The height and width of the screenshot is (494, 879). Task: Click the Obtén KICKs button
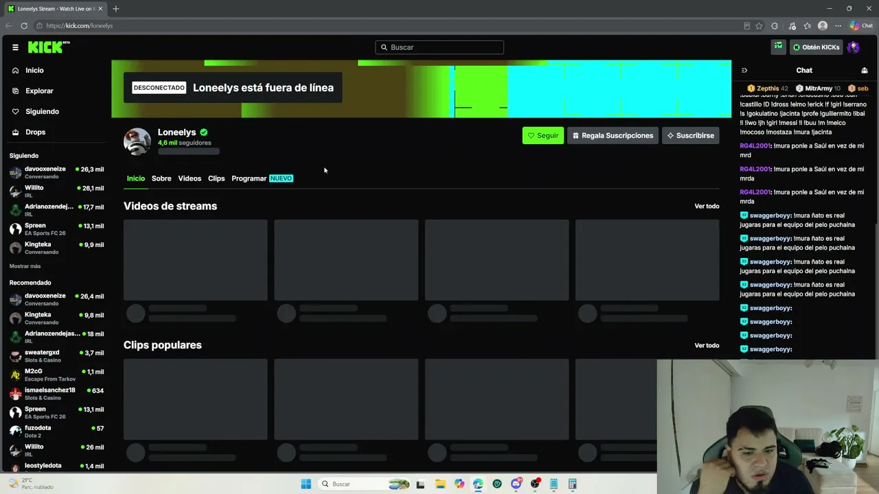[x=817, y=47]
